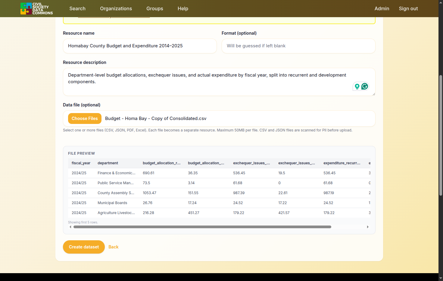Open the Help page

(x=183, y=8)
